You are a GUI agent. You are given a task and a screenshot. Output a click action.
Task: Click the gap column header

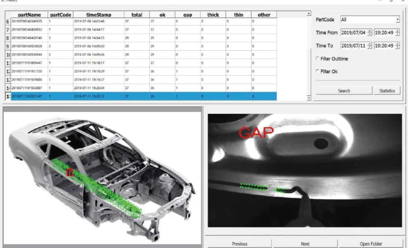pos(187,15)
